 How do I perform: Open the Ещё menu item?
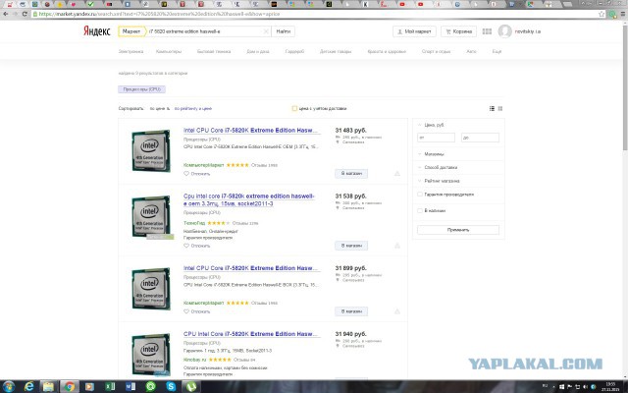point(497,51)
